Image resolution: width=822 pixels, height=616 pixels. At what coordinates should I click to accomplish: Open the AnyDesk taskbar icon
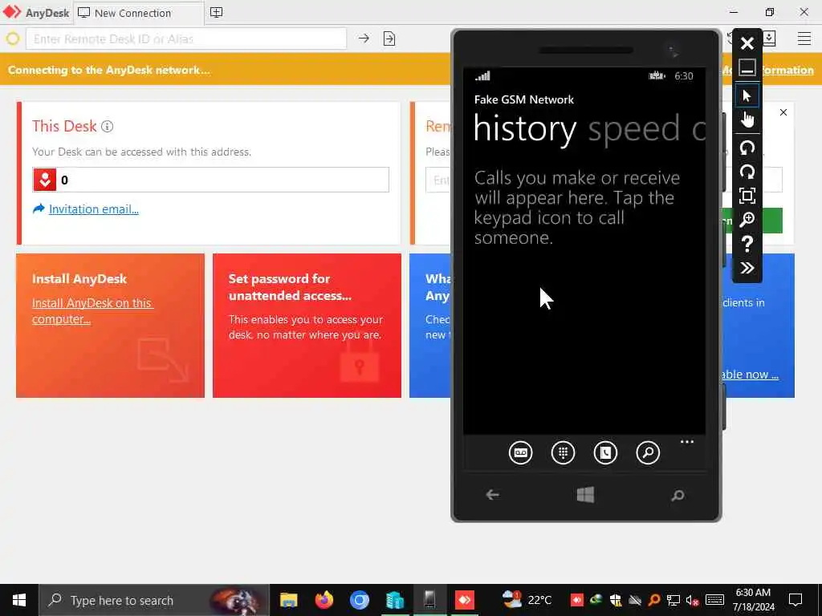pyautogui.click(x=465, y=600)
